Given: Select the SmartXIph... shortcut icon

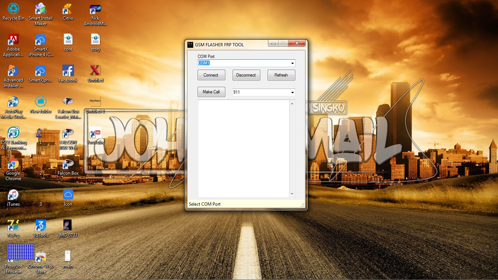Looking at the screenshot, I should point(40,74).
